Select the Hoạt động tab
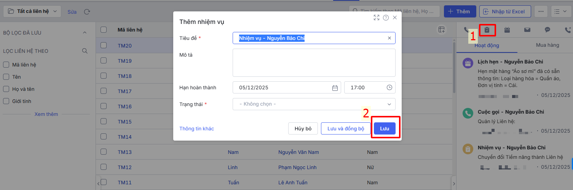The width and height of the screenshot is (573, 190). coord(487,46)
